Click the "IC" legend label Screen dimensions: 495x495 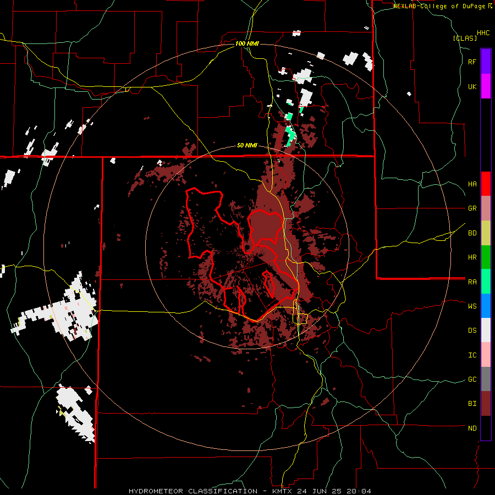472,355
